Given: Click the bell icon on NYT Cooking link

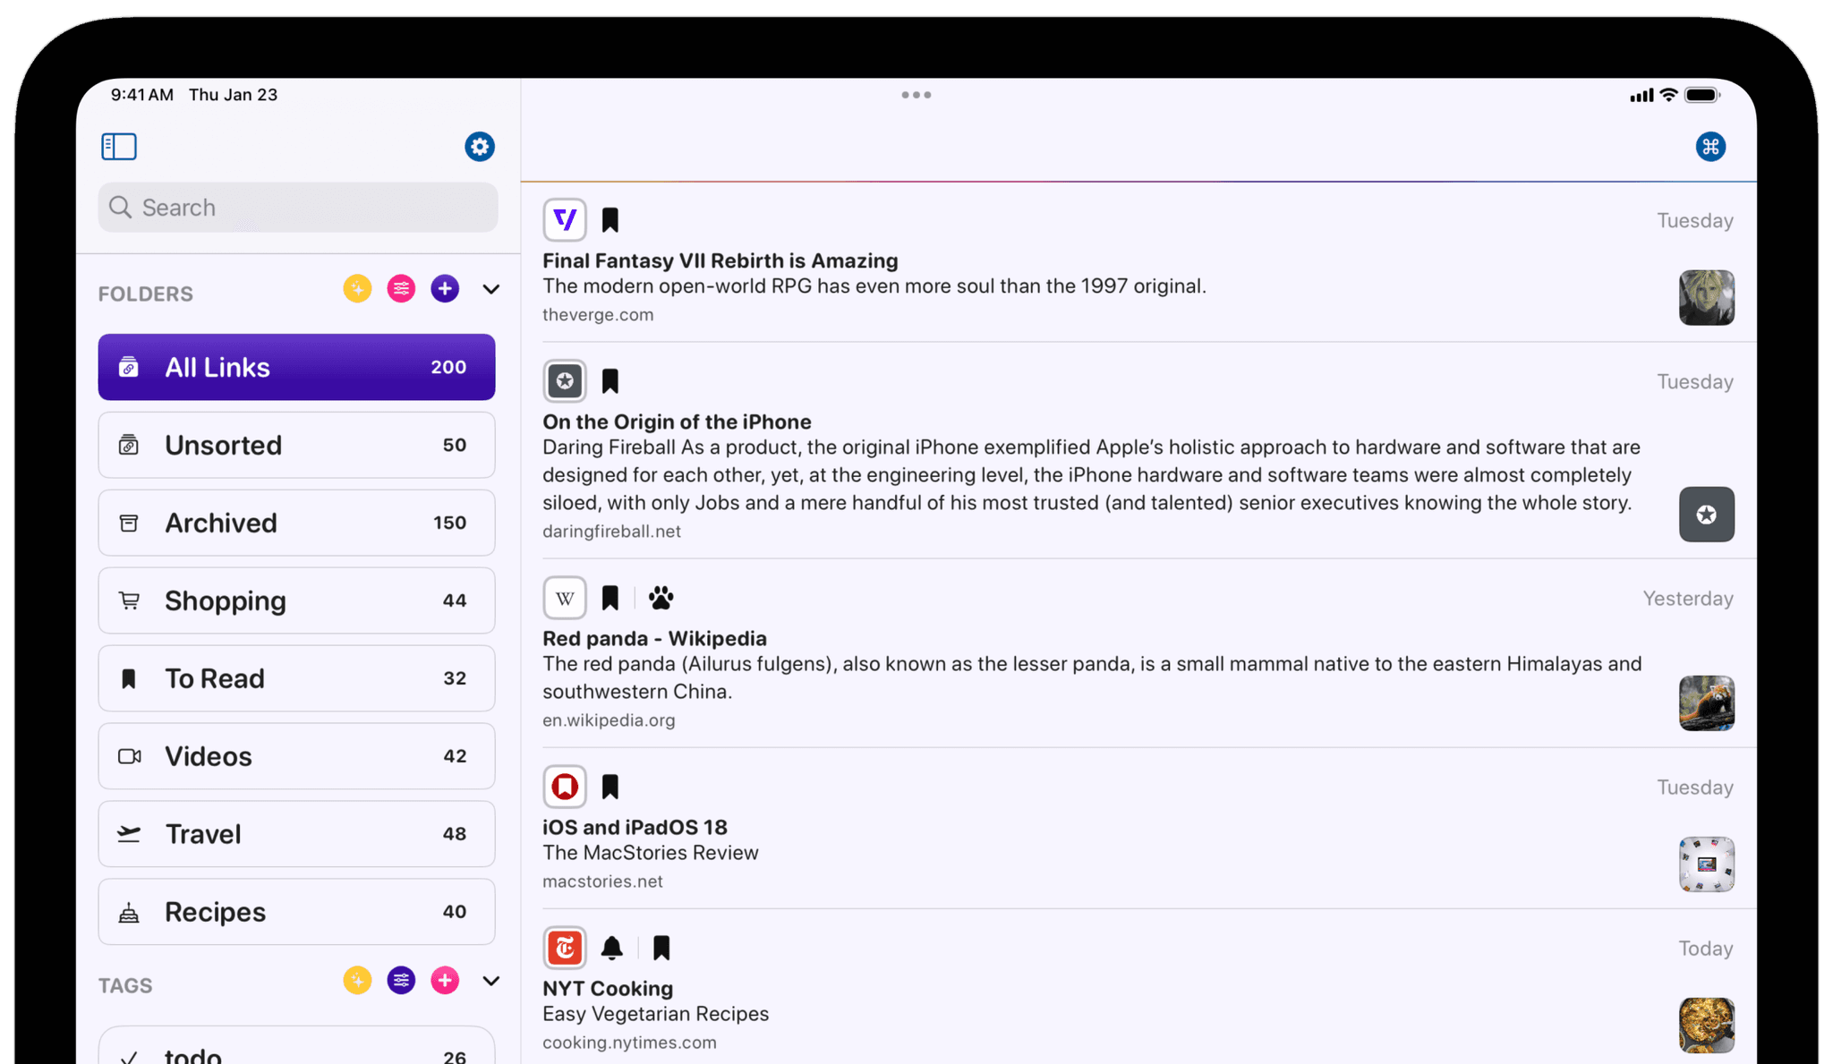Looking at the screenshot, I should point(612,948).
